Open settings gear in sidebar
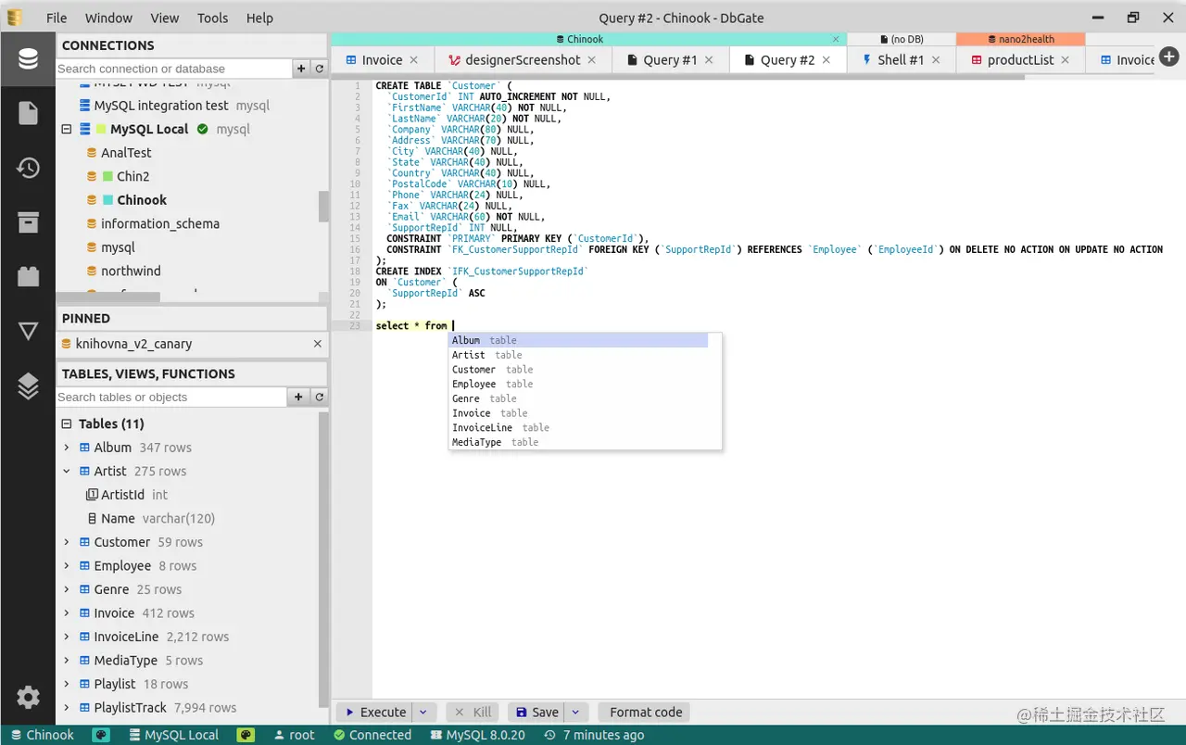Screen dimensions: 1186x745 (x=28, y=697)
